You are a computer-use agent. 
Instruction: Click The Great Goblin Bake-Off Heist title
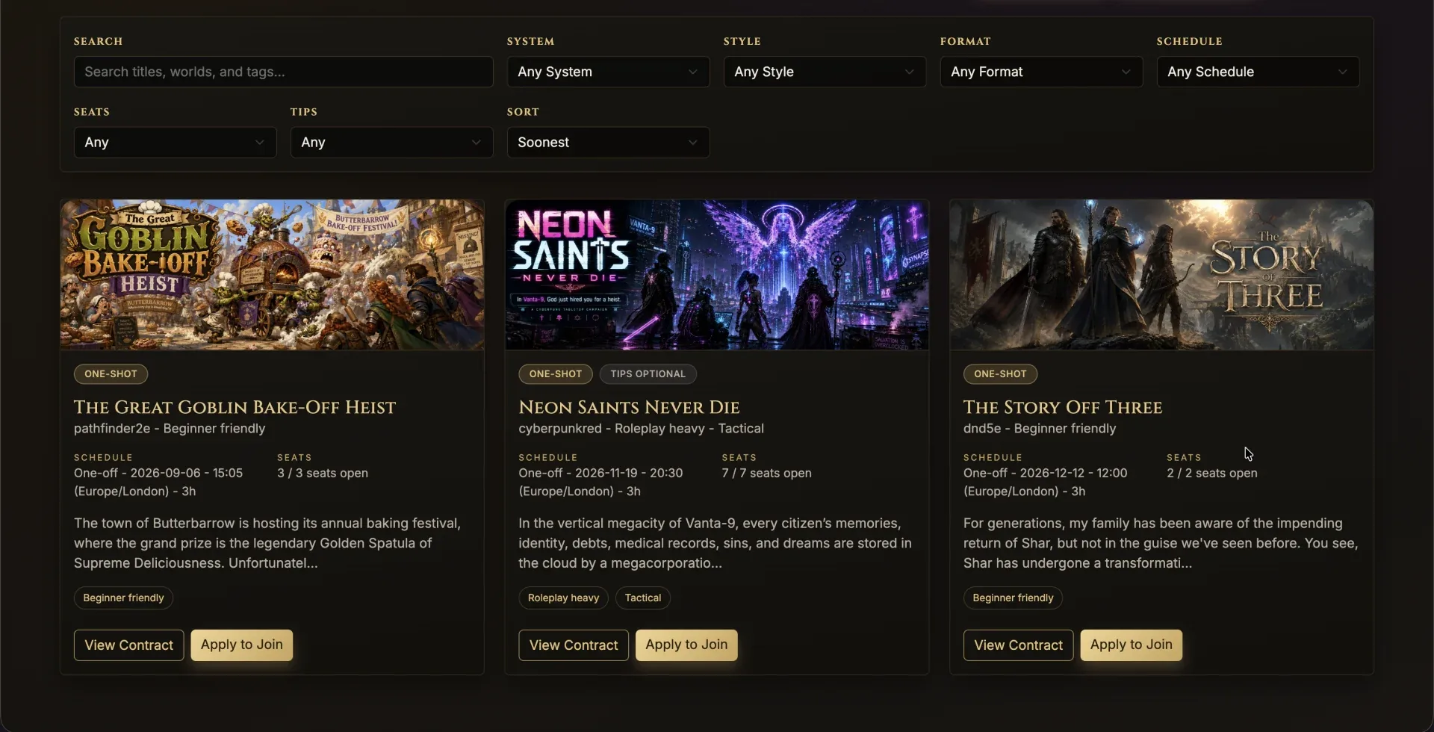[x=235, y=407]
